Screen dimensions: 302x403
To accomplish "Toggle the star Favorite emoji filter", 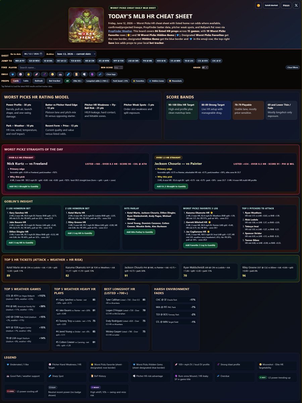I will 29,74.
